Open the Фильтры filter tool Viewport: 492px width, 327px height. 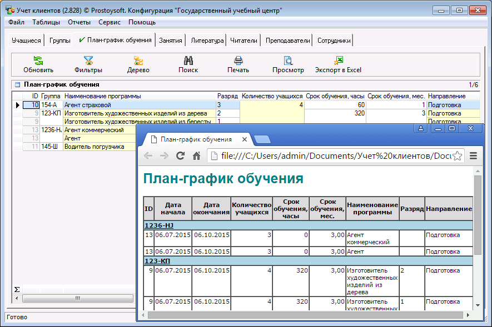coord(88,61)
